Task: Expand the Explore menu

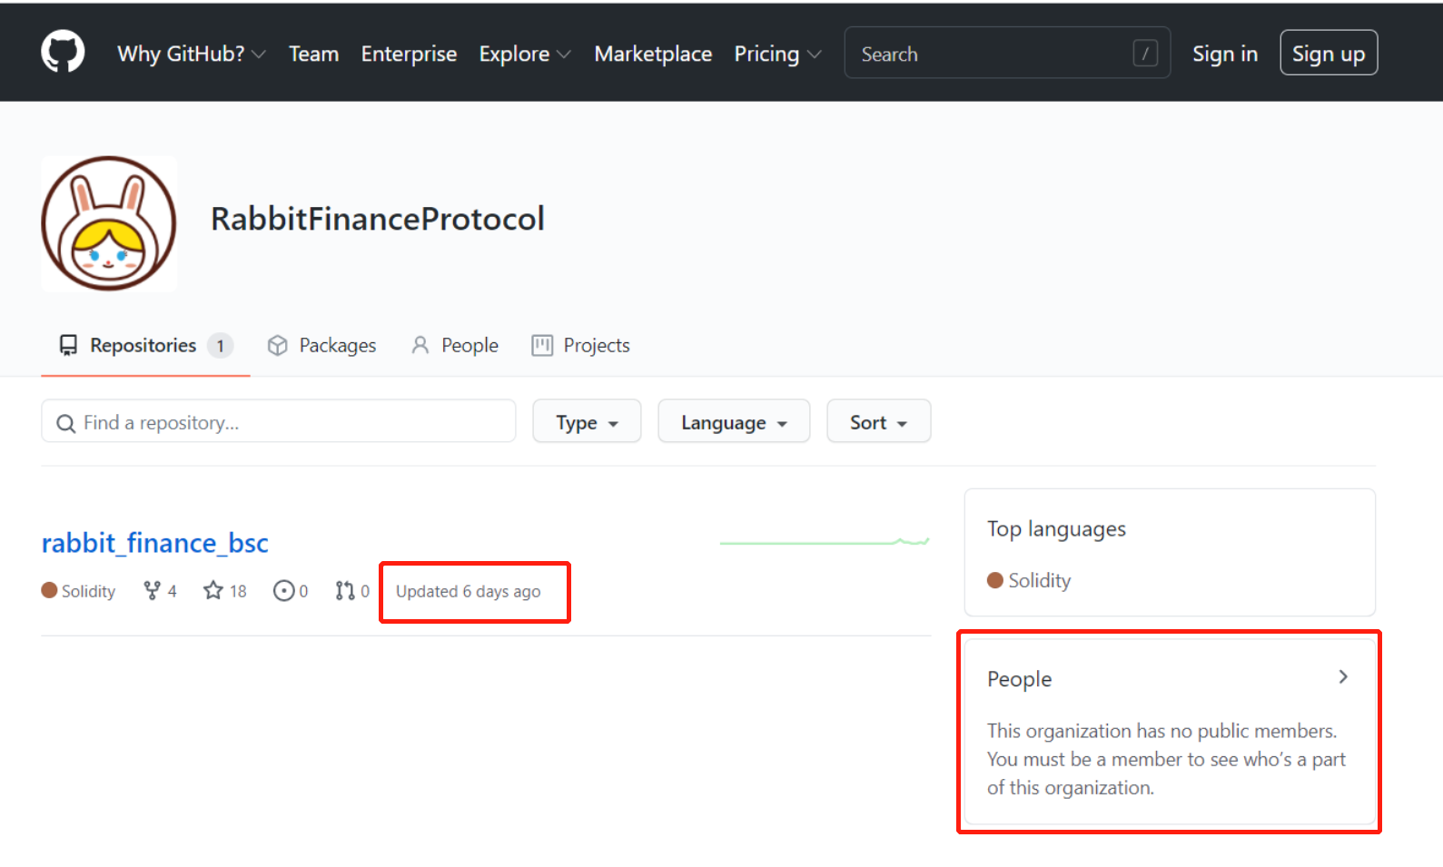Action: click(x=525, y=54)
